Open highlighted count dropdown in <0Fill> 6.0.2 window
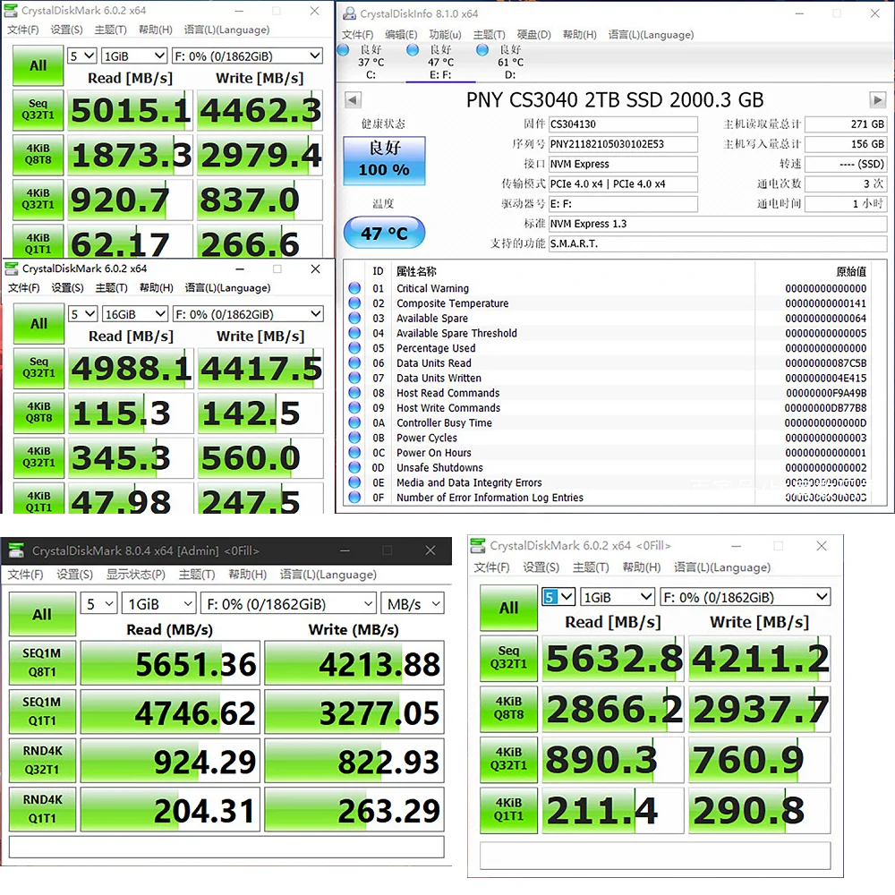Screen dimensions: 895x895 coord(558,597)
